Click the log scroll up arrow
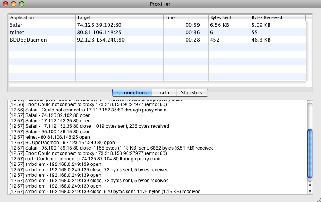 coord(310,185)
